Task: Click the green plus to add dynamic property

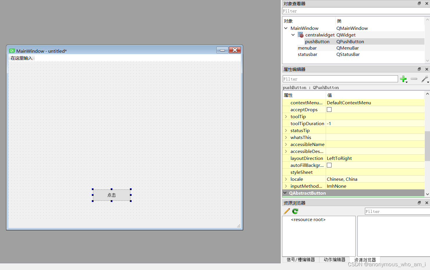Action: coord(404,79)
